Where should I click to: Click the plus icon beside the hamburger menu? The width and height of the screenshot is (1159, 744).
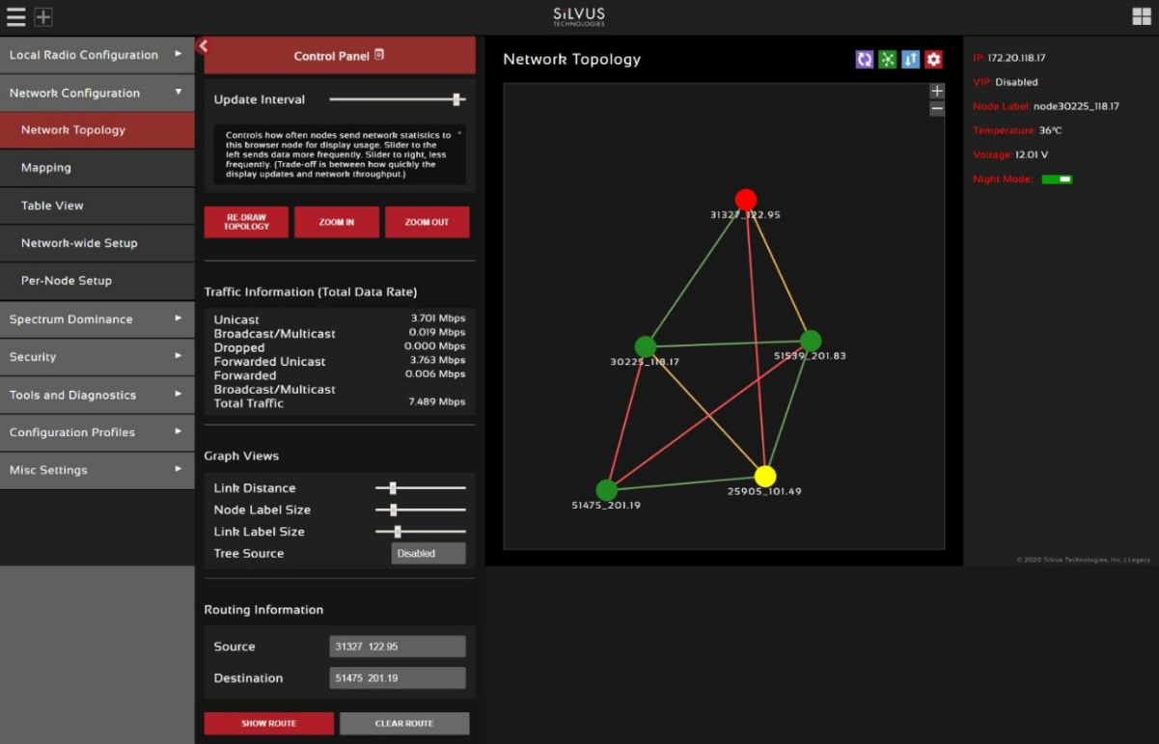41,16
